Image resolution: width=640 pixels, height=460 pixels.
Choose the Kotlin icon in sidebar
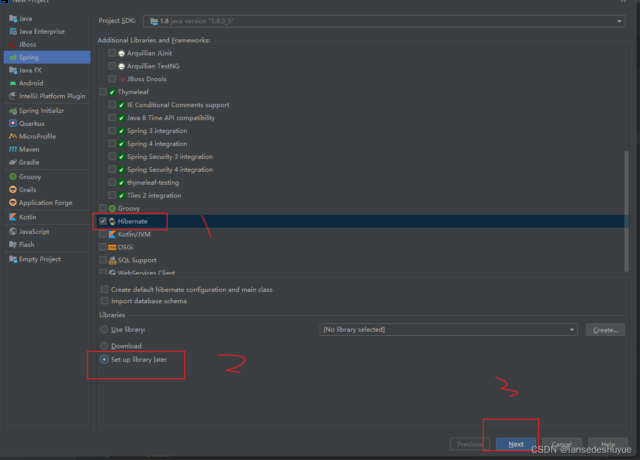[13, 217]
